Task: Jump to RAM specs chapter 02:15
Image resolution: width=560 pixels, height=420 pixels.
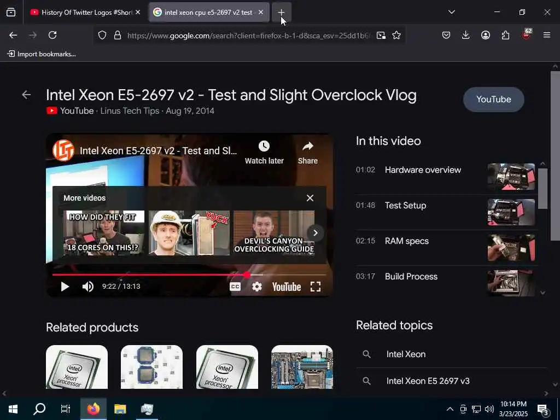Action: [x=445, y=248]
